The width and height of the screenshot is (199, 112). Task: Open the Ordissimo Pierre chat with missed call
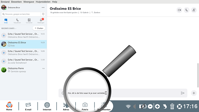[23, 70]
